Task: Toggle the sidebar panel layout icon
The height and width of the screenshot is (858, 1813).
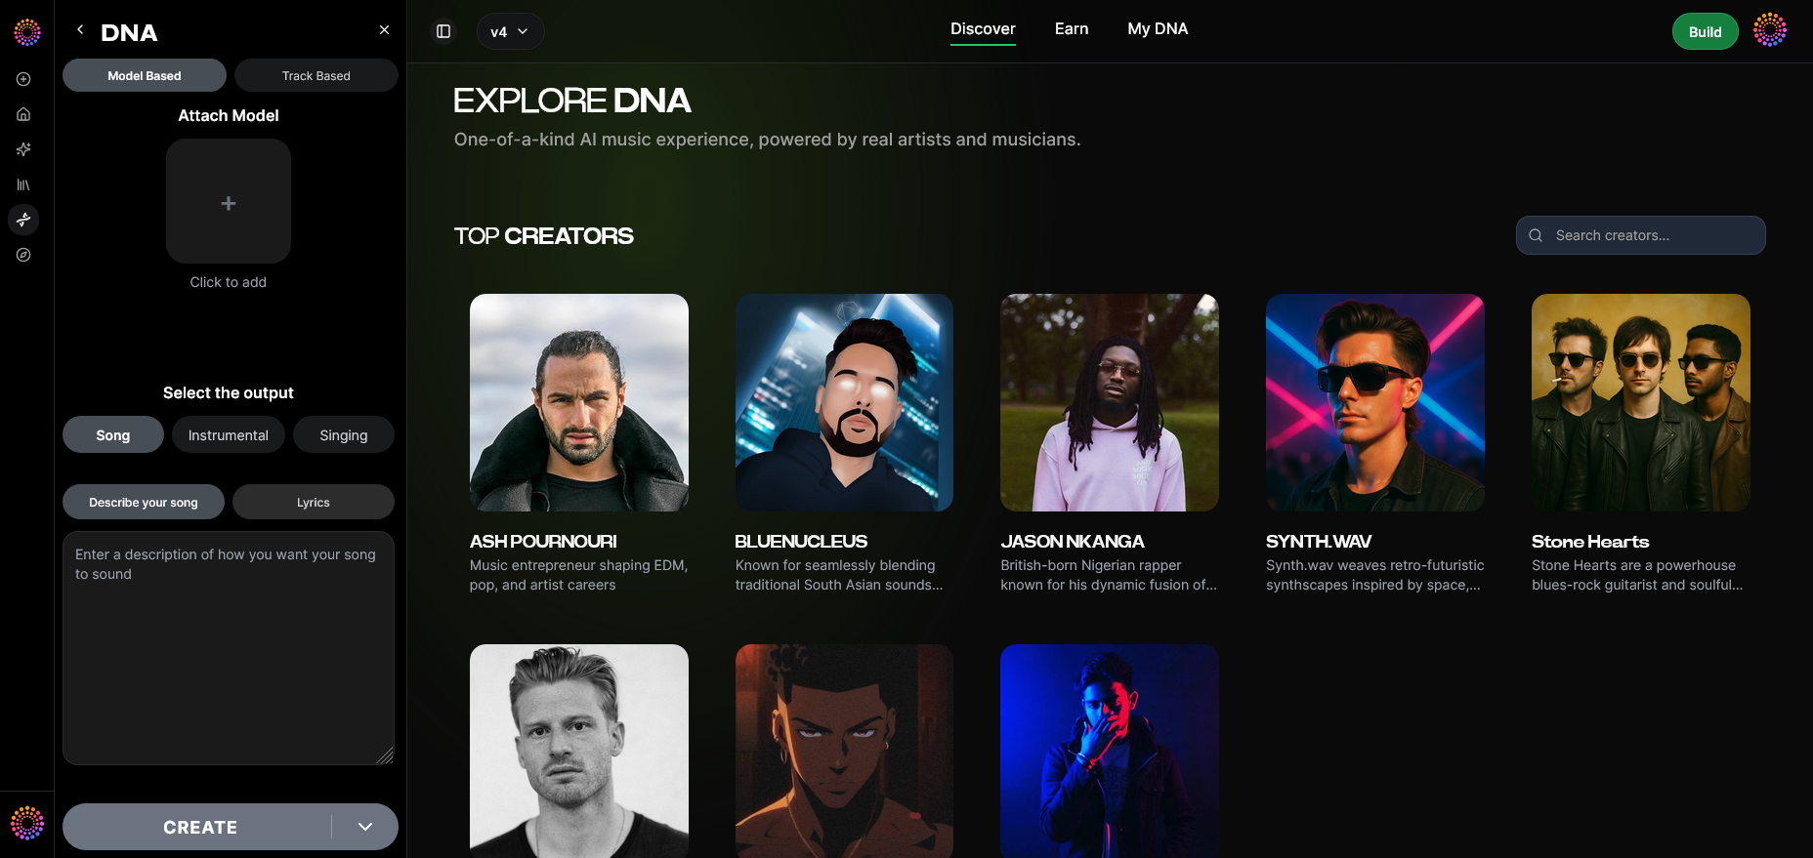Action: [x=443, y=31]
